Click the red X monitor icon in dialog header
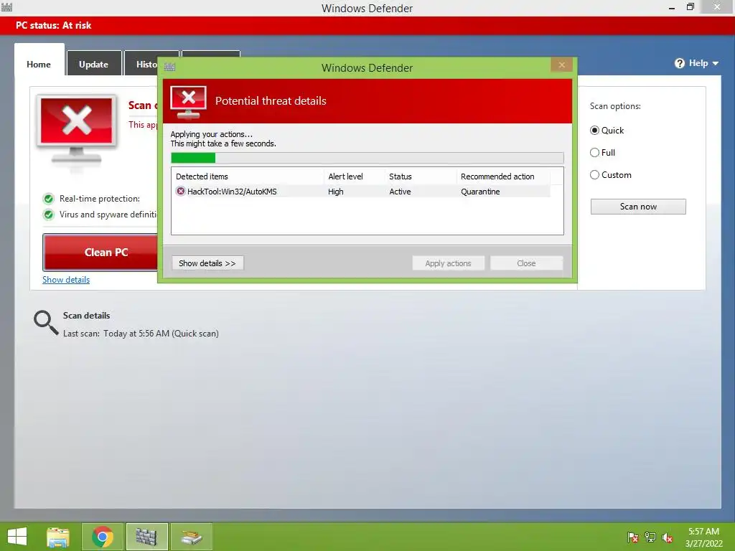Screen dimensions: 735x551 coord(189,102)
